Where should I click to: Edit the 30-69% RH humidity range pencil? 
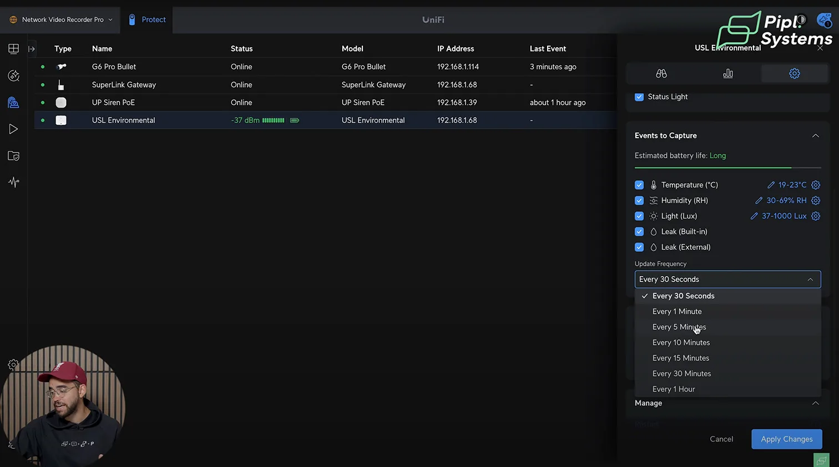tap(759, 201)
